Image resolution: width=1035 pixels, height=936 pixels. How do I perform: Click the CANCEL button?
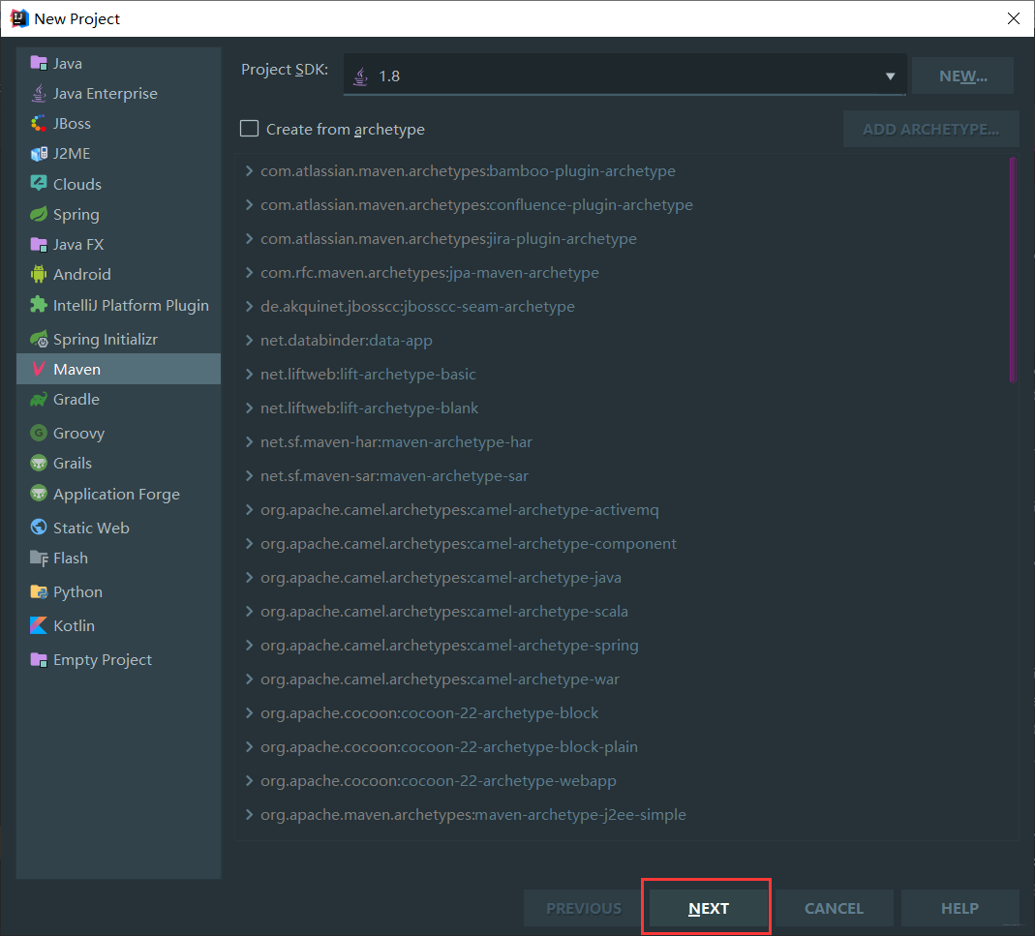click(x=834, y=908)
